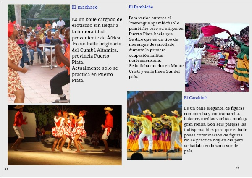This screenshot has width=252, height=178.
Task: Click page number 28
Action: click(6, 168)
